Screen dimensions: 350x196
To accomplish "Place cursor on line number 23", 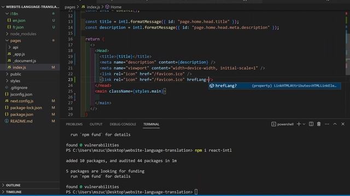I will [71, 79].
